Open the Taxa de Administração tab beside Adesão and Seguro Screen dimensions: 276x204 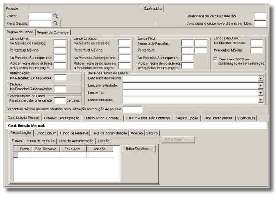(109, 133)
